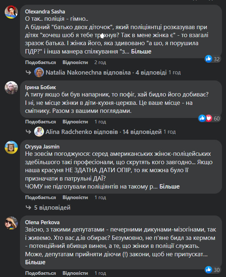Click Natalia Nakonechna's small reply avatar
The width and height of the screenshot is (226, 277).
click(x=39, y=72)
